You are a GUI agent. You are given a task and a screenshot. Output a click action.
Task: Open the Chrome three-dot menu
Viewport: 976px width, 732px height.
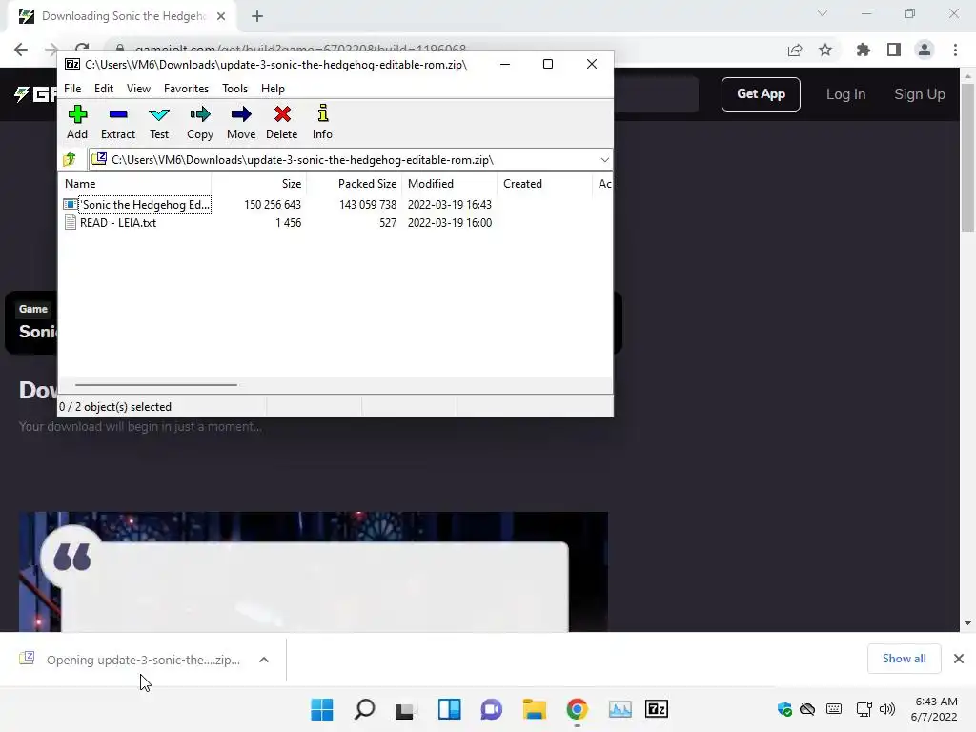955,50
